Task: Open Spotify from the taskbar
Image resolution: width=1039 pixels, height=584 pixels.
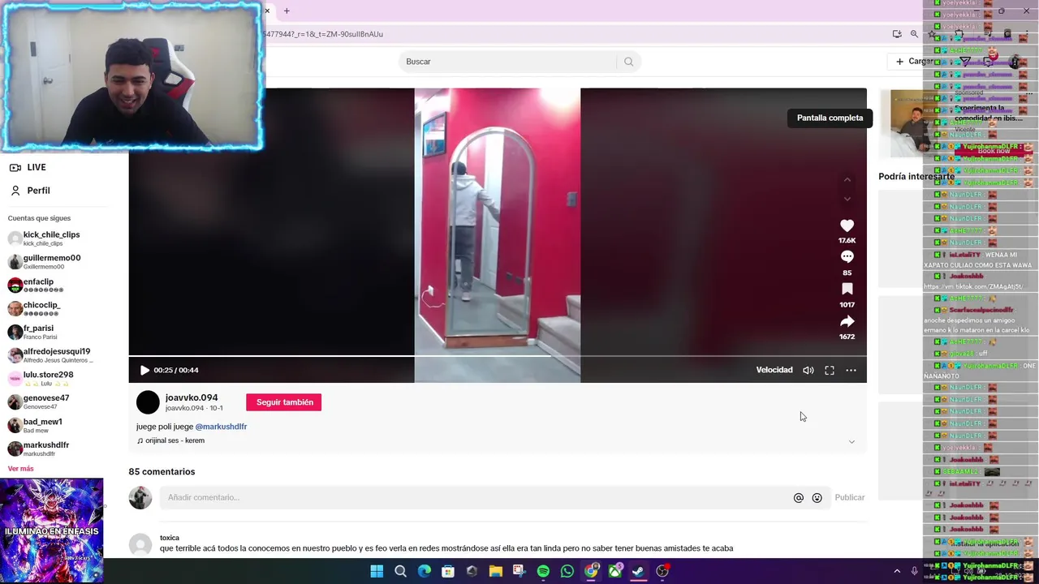Action: pos(543,571)
